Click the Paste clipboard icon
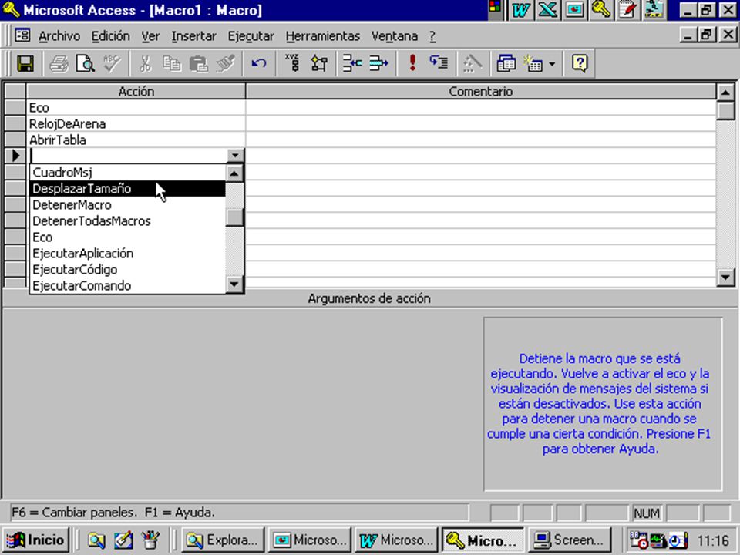740x555 pixels. [199, 63]
